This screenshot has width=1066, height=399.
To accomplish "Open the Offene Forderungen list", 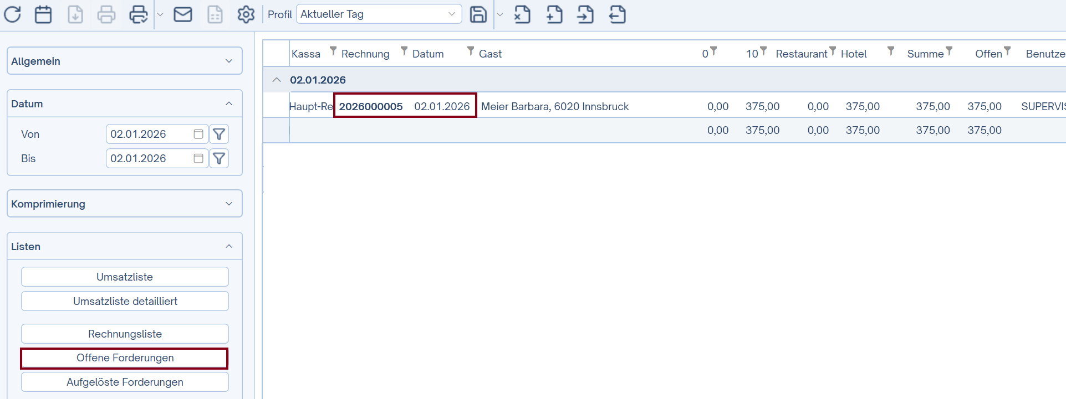I will coord(125,358).
